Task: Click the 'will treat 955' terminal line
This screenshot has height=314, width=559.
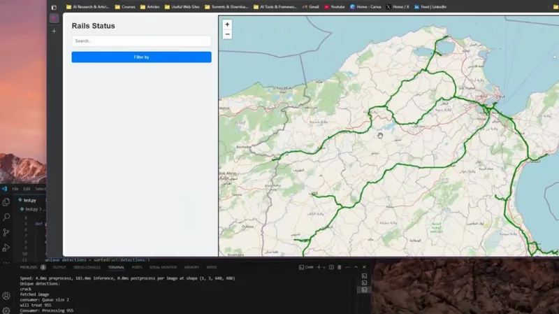Action: point(36,306)
